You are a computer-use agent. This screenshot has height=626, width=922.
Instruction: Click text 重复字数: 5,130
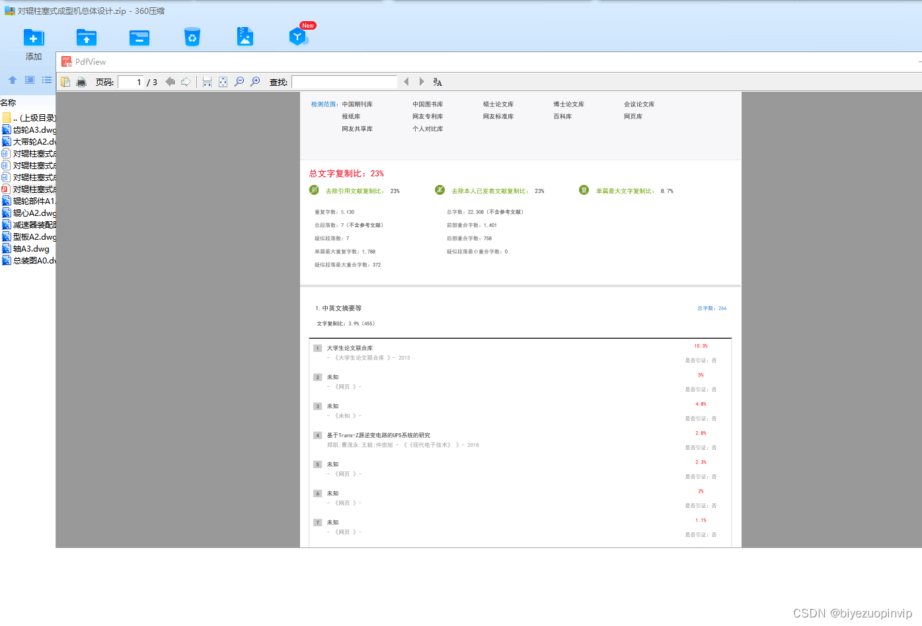334,212
